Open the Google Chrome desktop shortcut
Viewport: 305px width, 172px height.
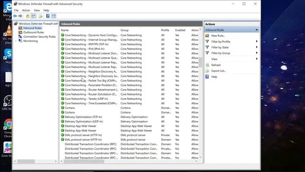click(x=8, y=128)
